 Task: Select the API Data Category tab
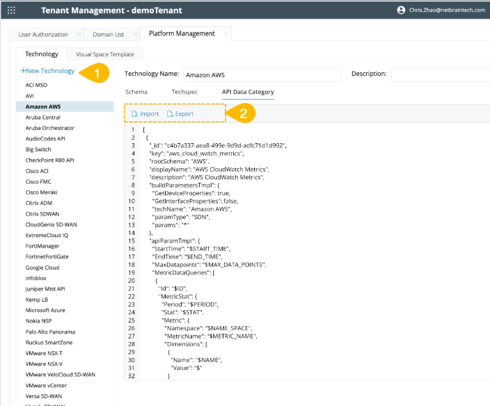point(248,92)
